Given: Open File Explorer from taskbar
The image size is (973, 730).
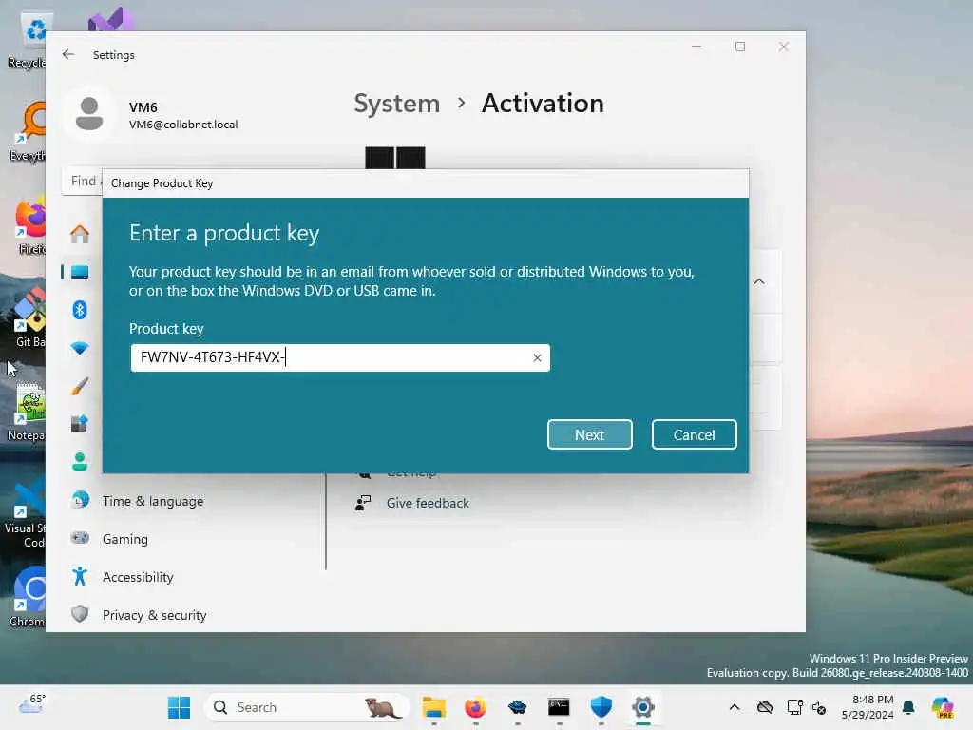Looking at the screenshot, I should [433, 707].
